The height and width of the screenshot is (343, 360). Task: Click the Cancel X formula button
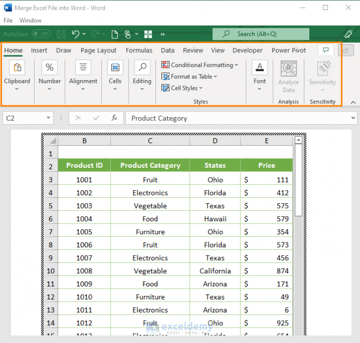tap(78, 118)
